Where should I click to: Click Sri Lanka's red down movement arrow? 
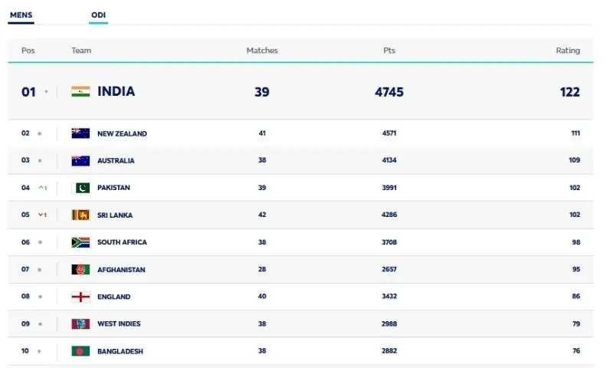coord(42,215)
